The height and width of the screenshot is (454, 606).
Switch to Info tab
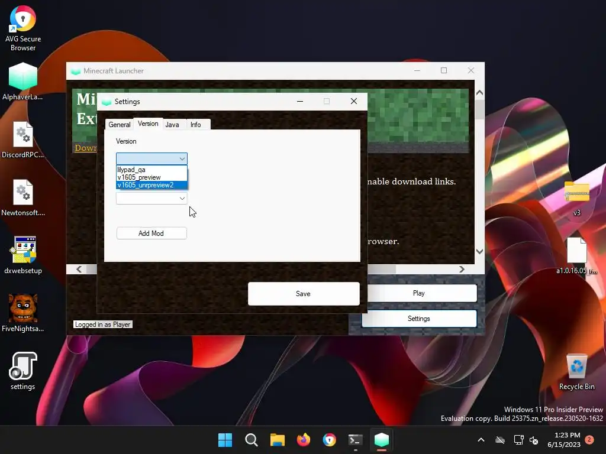(x=195, y=125)
